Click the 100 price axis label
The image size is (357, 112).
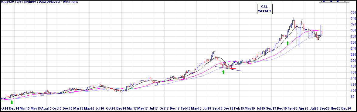coord(353,91)
